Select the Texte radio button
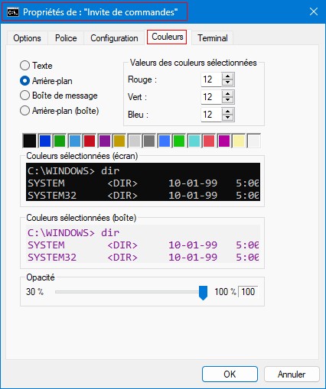Image resolution: width=326 pixels, height=389 pixels. click(x=24, y=66)
